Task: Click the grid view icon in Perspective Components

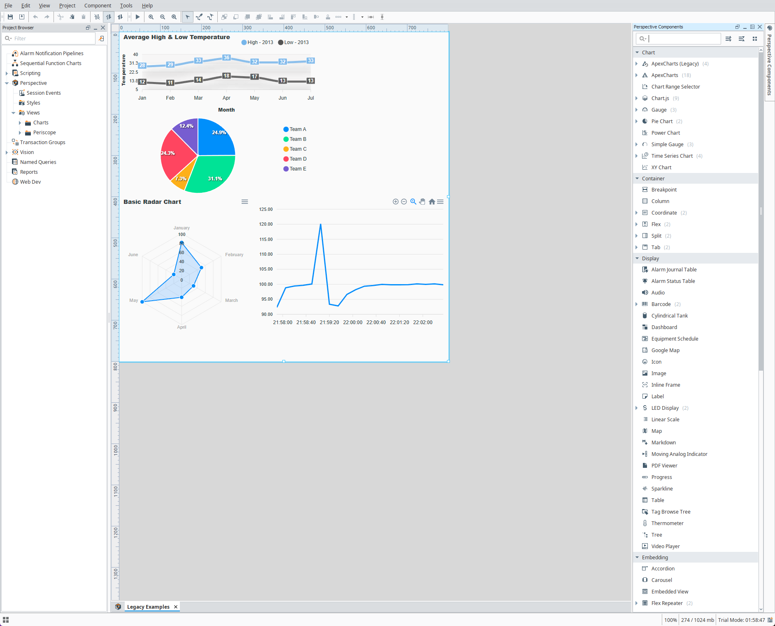Action: click(x=755, y=38)
